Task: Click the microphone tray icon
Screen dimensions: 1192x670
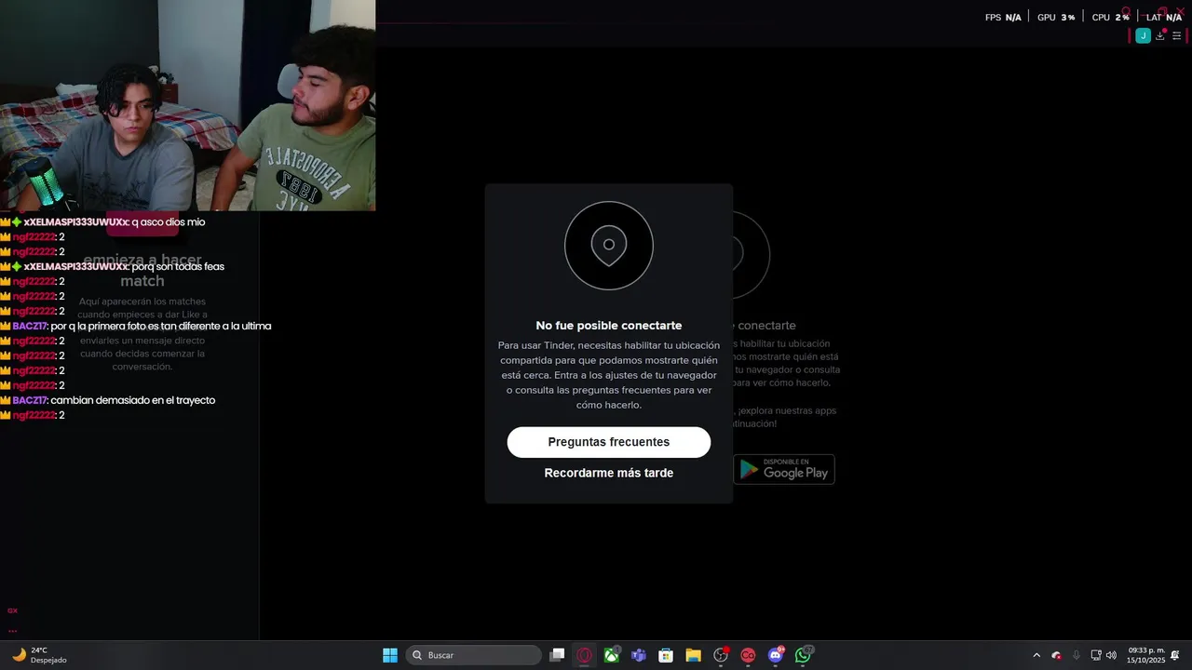Action: [1077, 655]
